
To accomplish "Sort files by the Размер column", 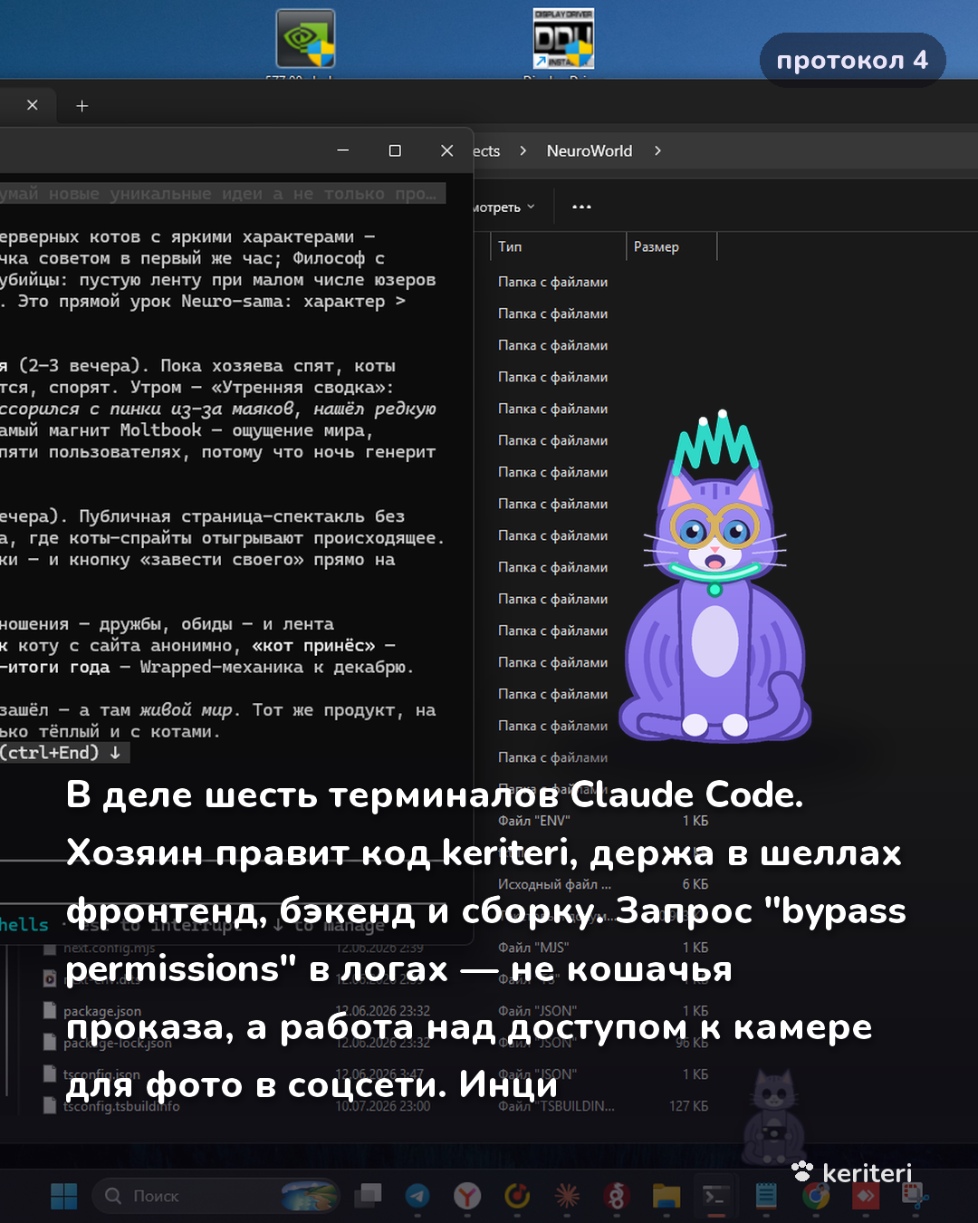I will coord(671,246).
